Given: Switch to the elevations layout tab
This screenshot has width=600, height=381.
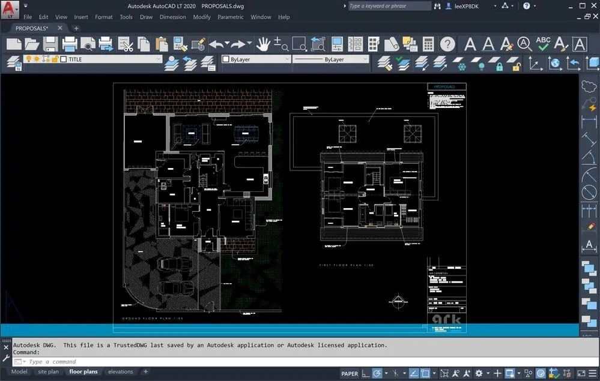Looking at the screenshot, I should click(120, 371).
